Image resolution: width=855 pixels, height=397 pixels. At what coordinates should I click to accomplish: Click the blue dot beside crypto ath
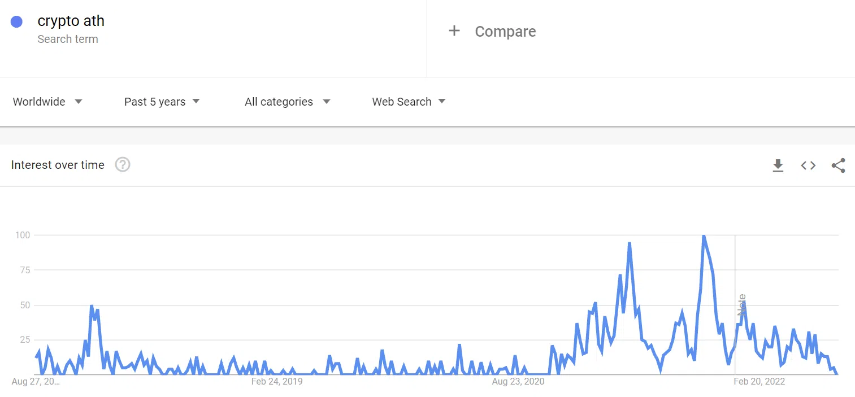pyautogui.click(x=16, y=22)
